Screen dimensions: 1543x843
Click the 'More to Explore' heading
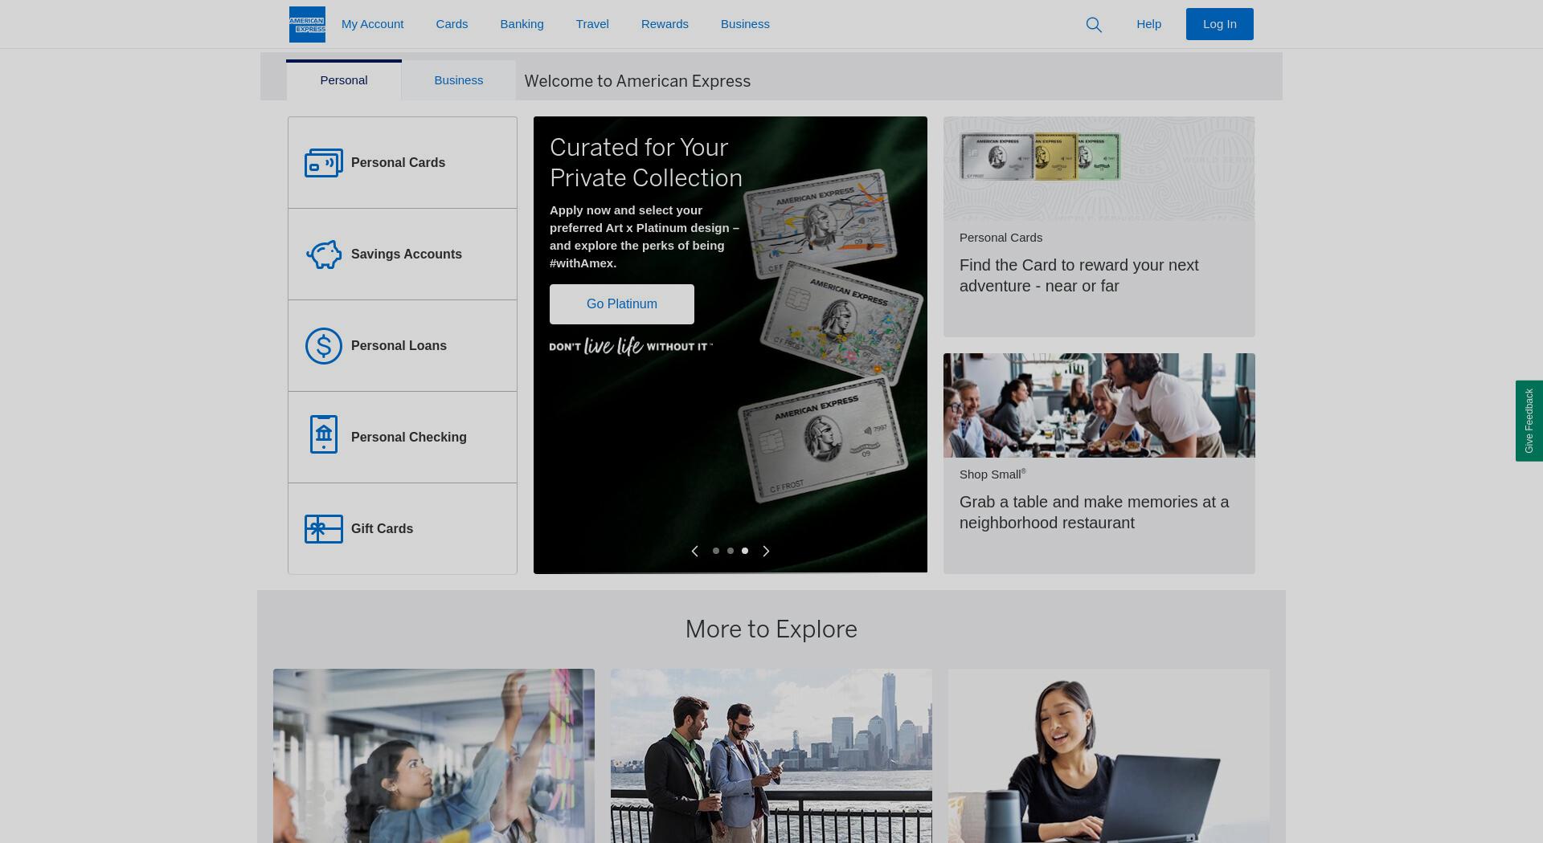click(x=771, y=629)
